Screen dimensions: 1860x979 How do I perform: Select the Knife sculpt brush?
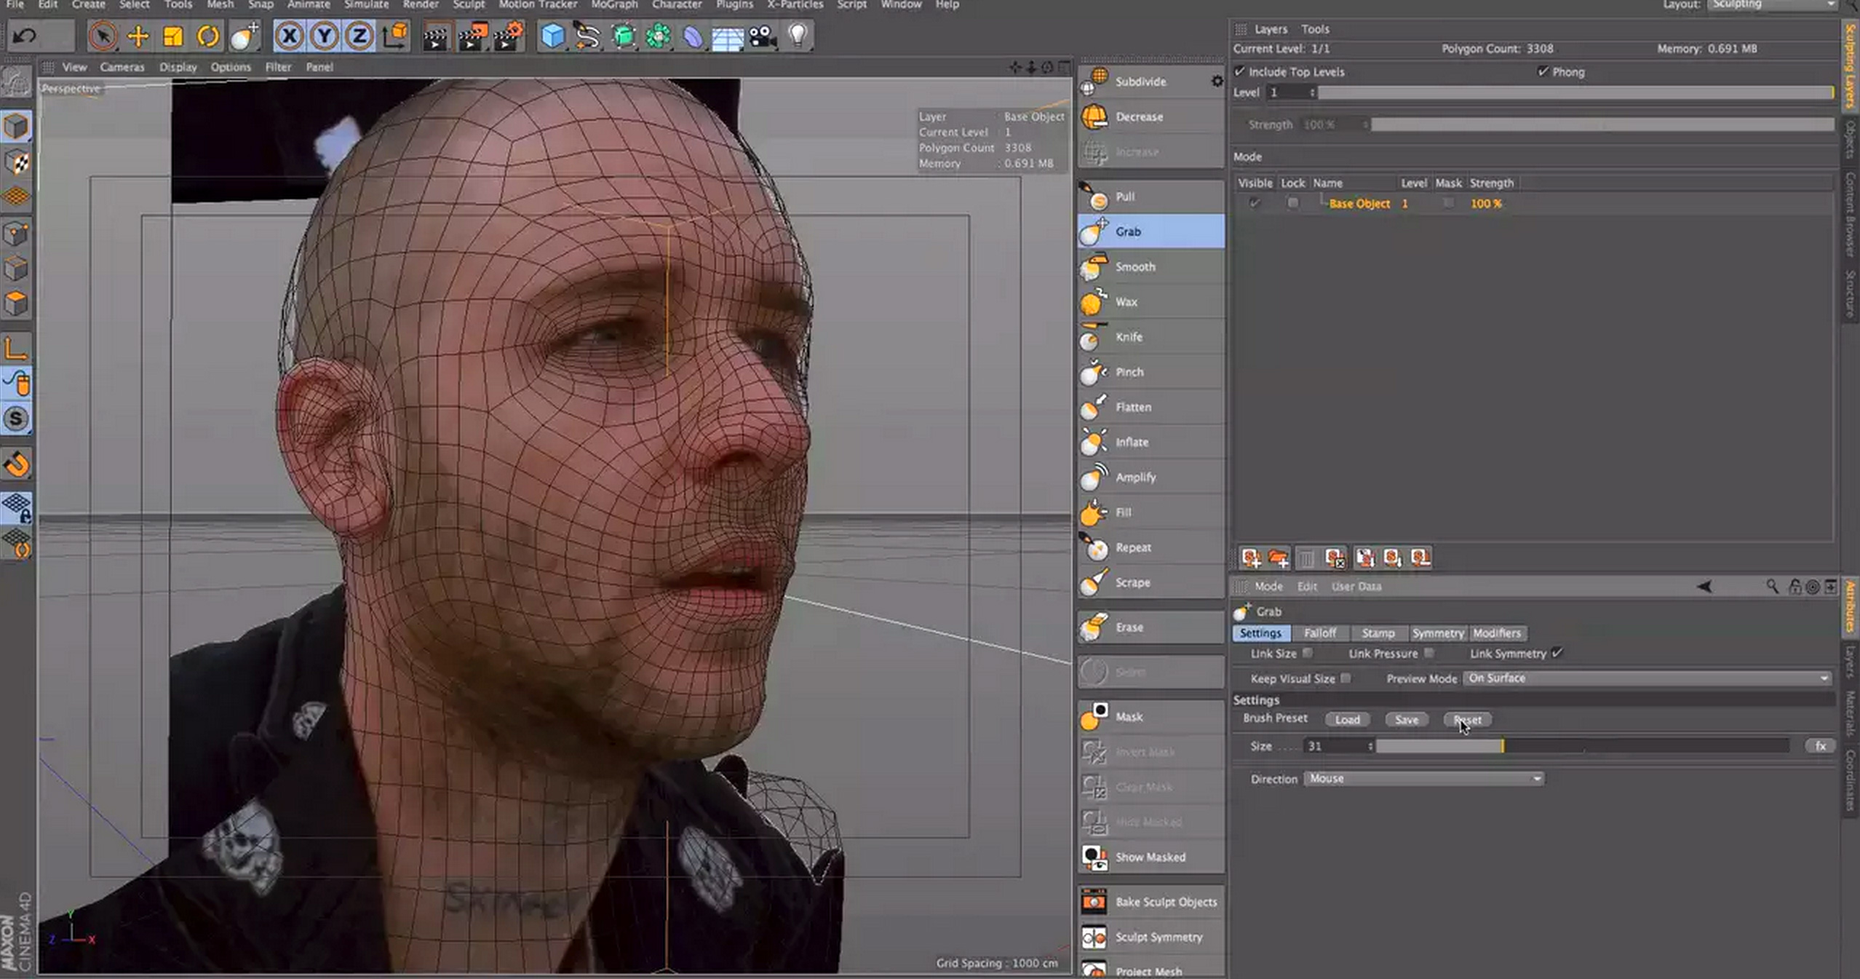click(1128, 337)
